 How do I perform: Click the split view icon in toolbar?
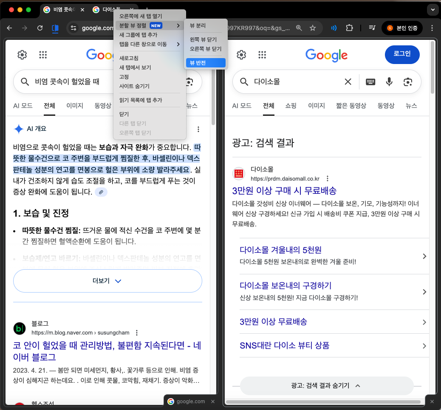tap(55, 28)
